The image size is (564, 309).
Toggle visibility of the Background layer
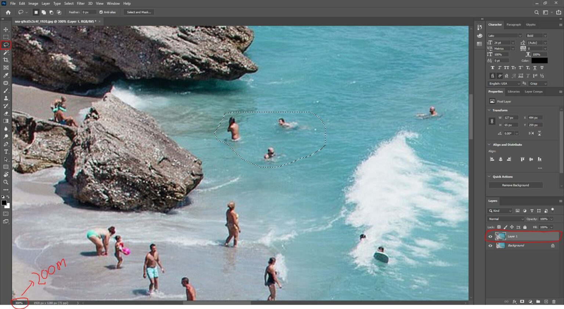[490, 246]
